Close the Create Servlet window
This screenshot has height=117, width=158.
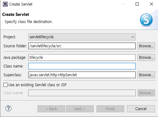click(x=151, y=4)
